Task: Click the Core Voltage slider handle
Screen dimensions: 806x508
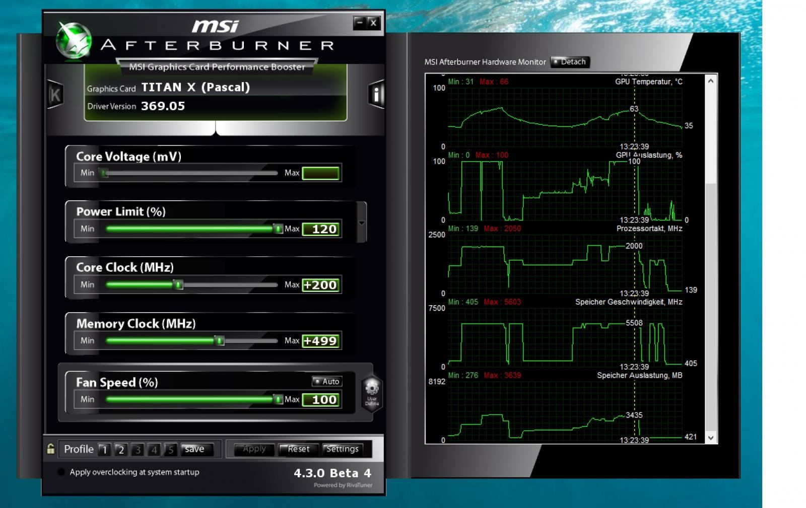Action: [x=104, y=173]
